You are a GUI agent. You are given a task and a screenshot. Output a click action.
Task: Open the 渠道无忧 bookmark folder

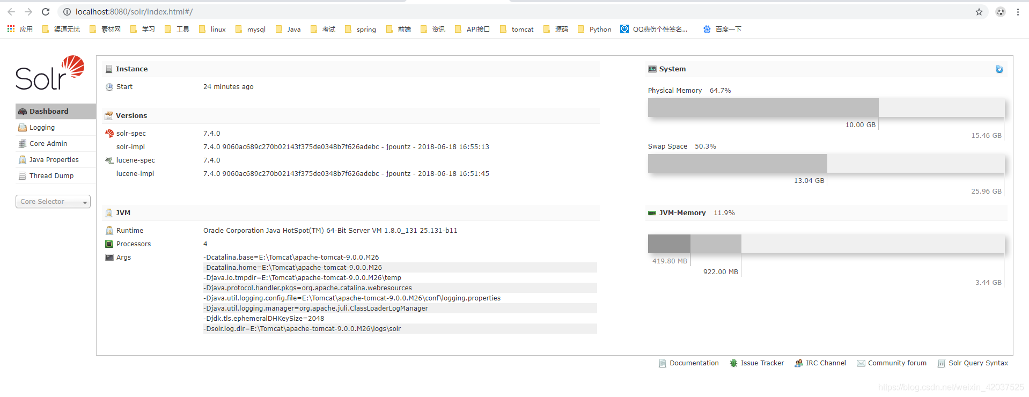pyautogui.click(x=61, y=29)
